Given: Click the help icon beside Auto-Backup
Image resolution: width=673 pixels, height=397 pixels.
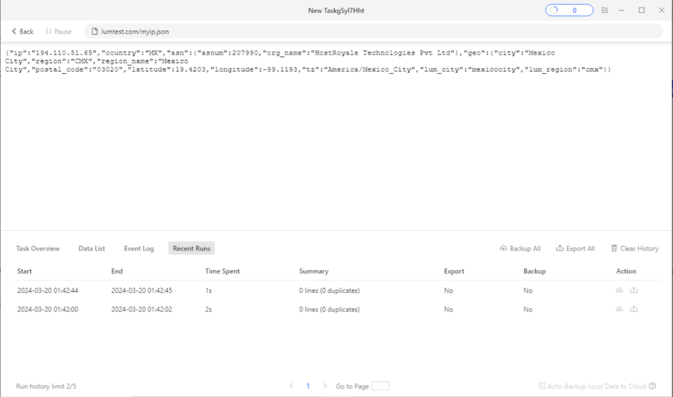Looking at the screenshot, I should [652, 386].
